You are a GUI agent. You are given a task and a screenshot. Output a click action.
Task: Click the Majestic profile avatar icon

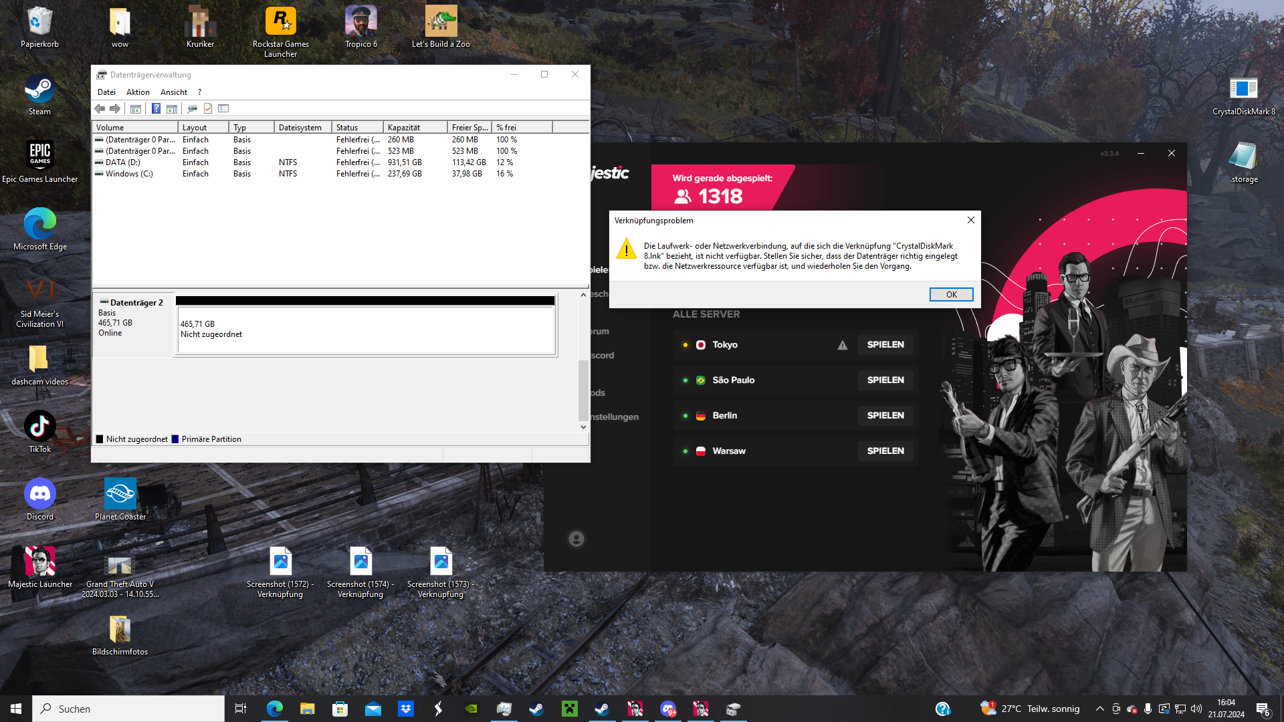click(576, 539)
